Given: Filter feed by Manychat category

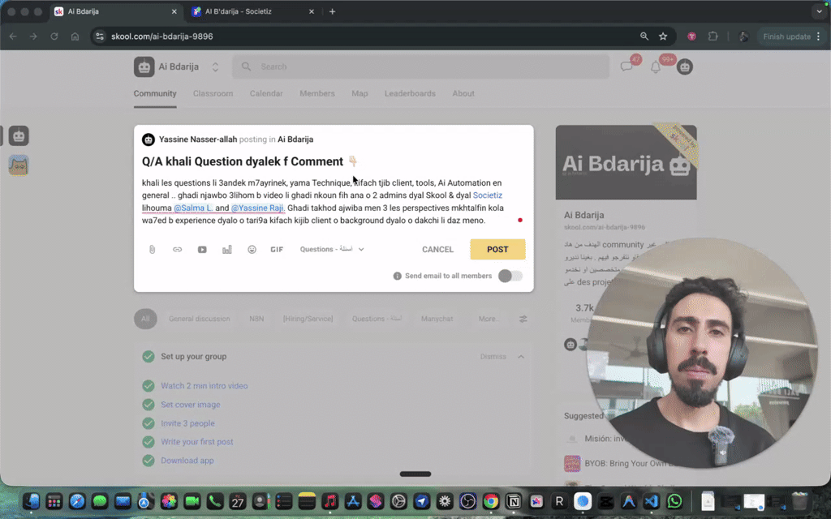Looking at the screenshot, I should 437,319.
